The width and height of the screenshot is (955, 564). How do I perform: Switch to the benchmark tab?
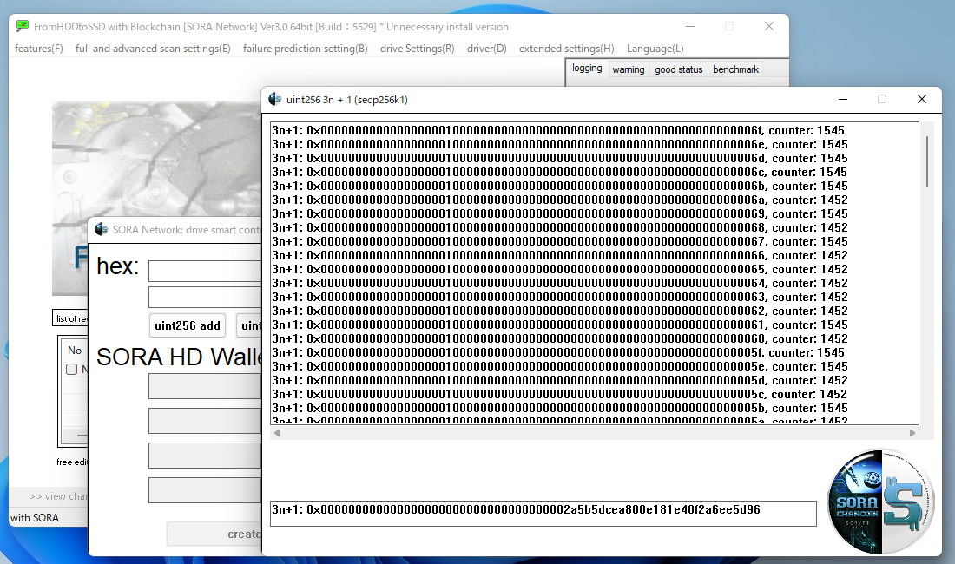tap(735, 69)
